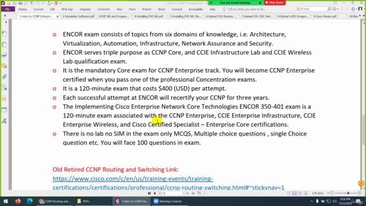Customize the quick access toolbar dropdown

click(x=61, y=3)
